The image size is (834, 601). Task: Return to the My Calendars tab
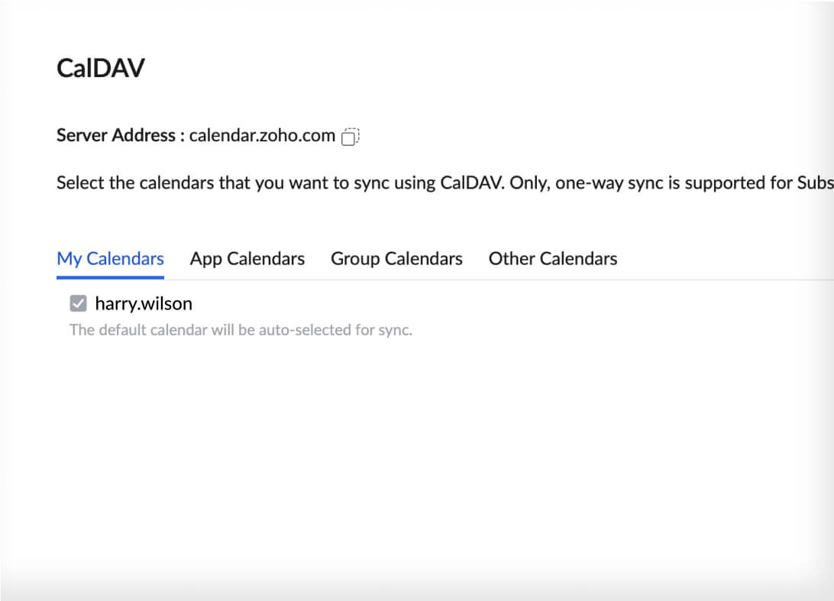click(x=110, y=258)
